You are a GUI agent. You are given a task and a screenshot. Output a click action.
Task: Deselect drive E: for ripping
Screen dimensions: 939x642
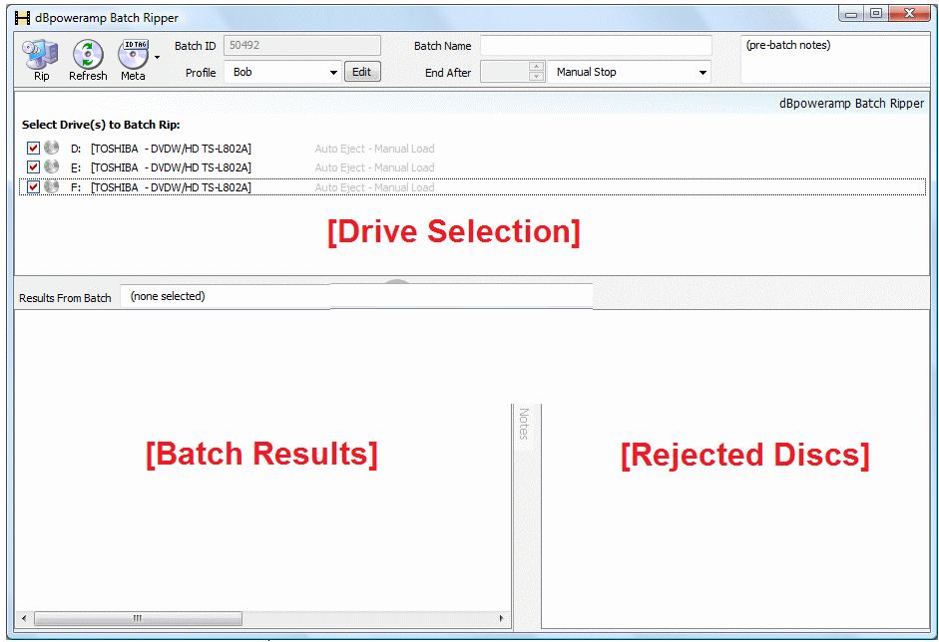(x=33, y=166)
